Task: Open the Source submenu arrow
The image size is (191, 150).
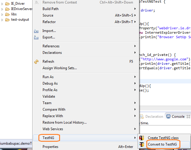Action: point(135,15)
